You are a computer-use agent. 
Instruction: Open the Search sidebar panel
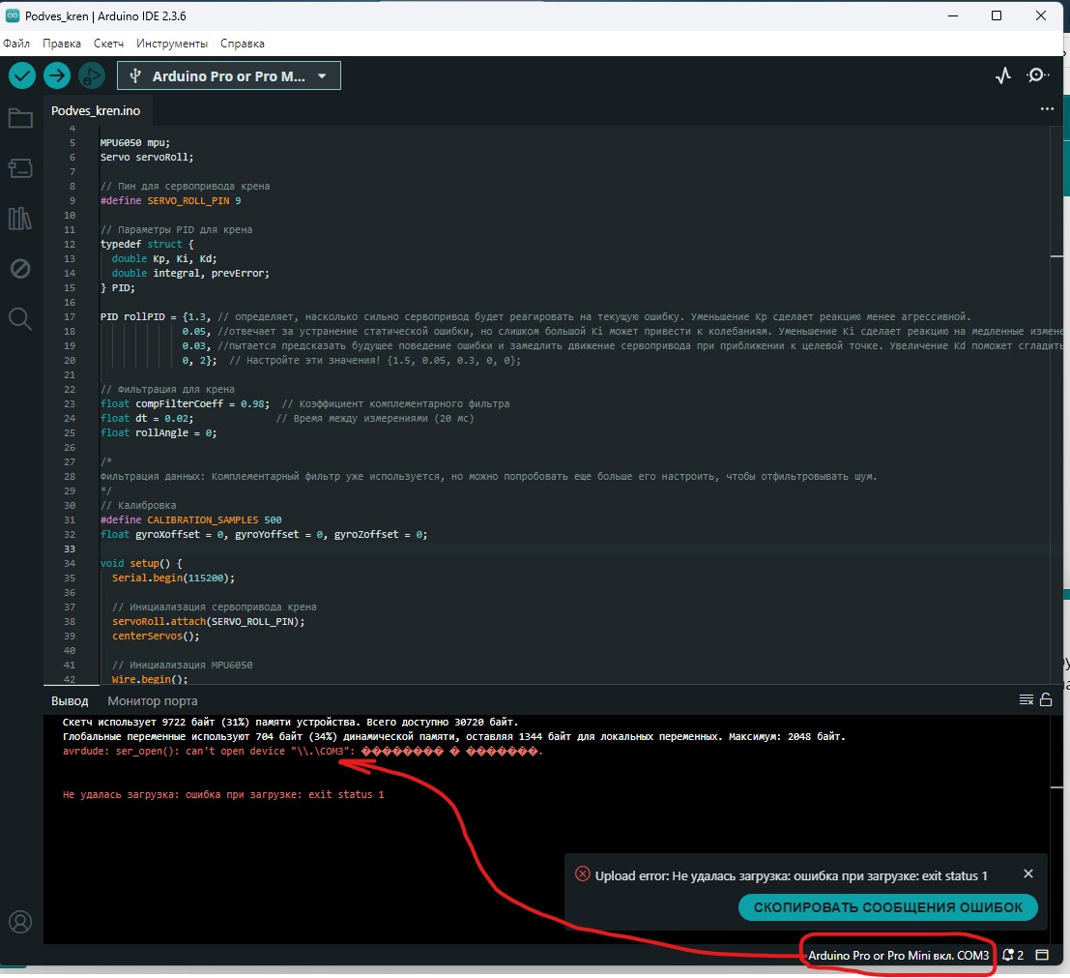[21, 318]
